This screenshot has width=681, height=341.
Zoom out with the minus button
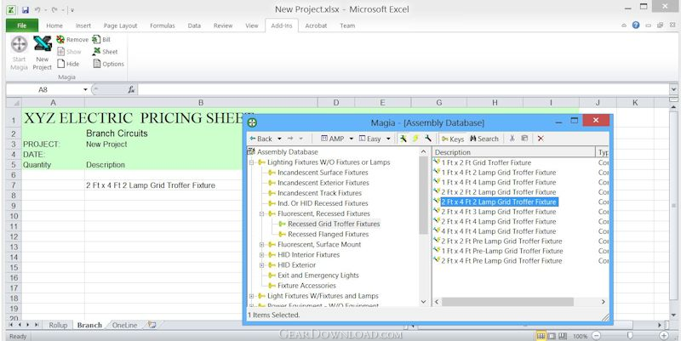(597, 336)
